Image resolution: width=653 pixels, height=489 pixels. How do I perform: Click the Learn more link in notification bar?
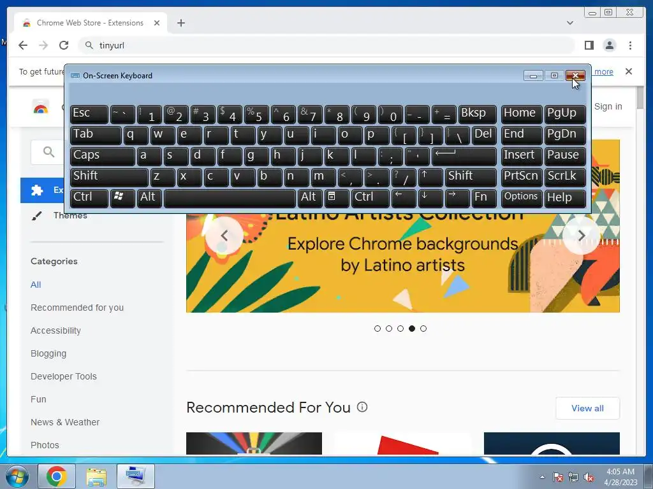tap(603, 71)
